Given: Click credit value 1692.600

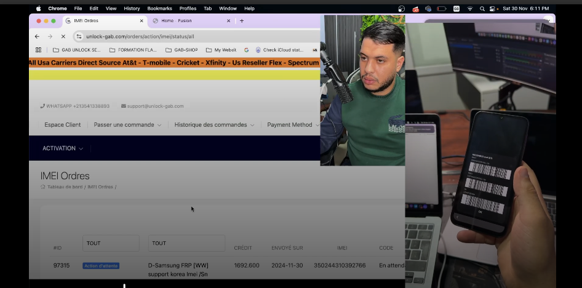Looking at the screenshot, I should [247, 266].
